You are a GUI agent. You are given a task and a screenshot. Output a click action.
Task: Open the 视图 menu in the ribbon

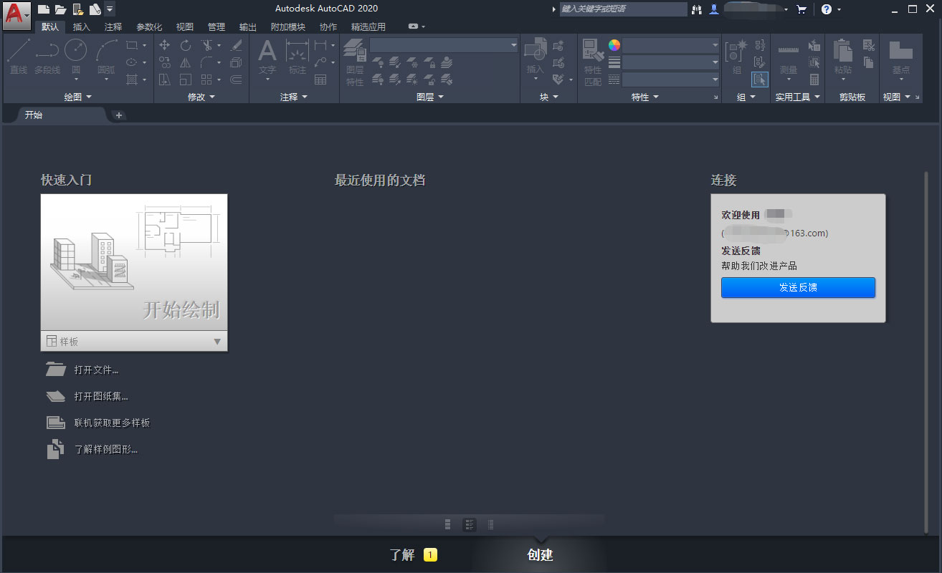click(x=184, y=27)
